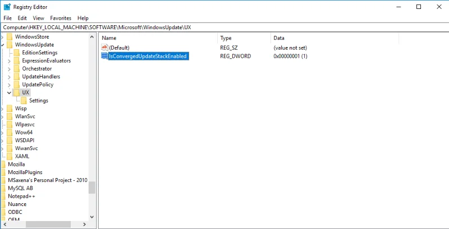Select the WindowsStore folder icon
Screen dimensions: 449x229
click(x=10, y=36)
